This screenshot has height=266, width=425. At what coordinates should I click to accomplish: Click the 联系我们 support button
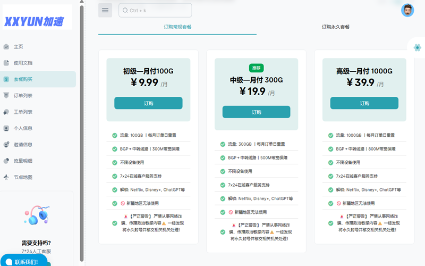coord(24,261)
